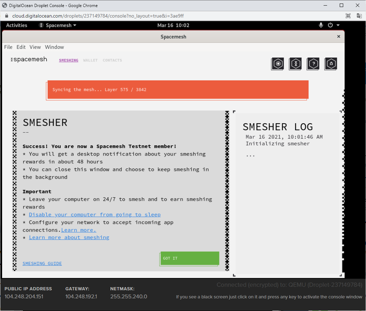The width and height of the screenshot is (366, 311).
Task: Click the SMESHER panel heading
Action: click(x=45, y=123)
